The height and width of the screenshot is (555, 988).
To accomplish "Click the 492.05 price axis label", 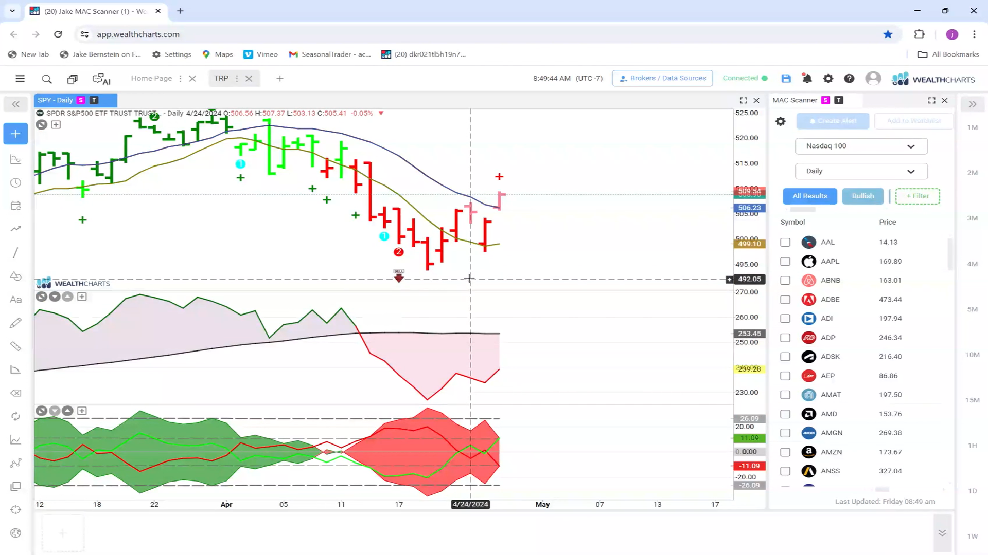I will point(749,279).
